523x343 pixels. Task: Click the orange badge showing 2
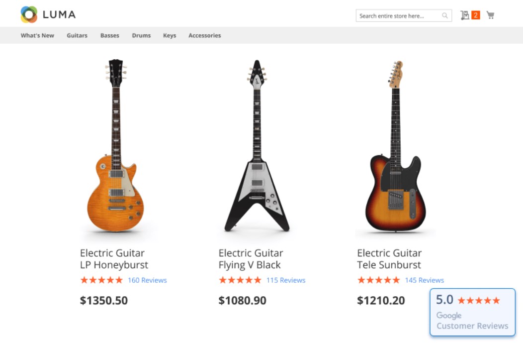point(476,15)
